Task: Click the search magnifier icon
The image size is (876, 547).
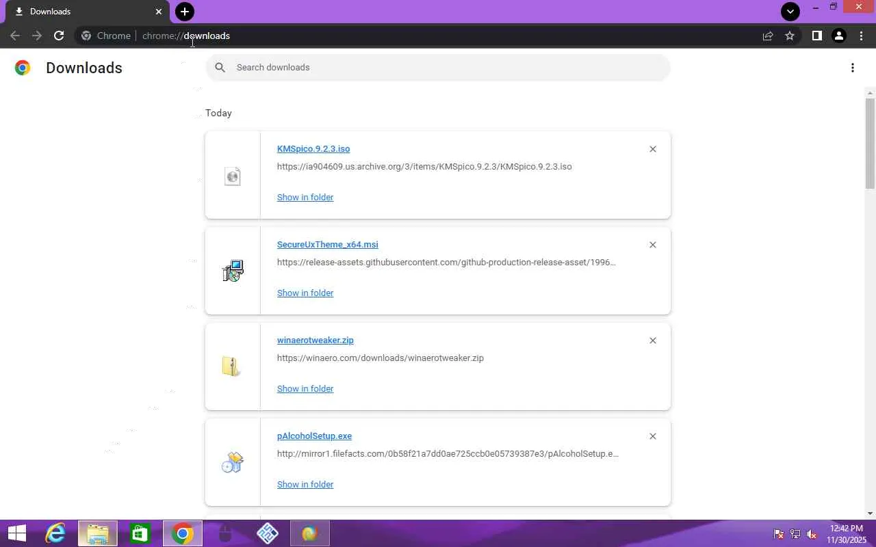Action: pyautogui.click(x=220, y=68)
